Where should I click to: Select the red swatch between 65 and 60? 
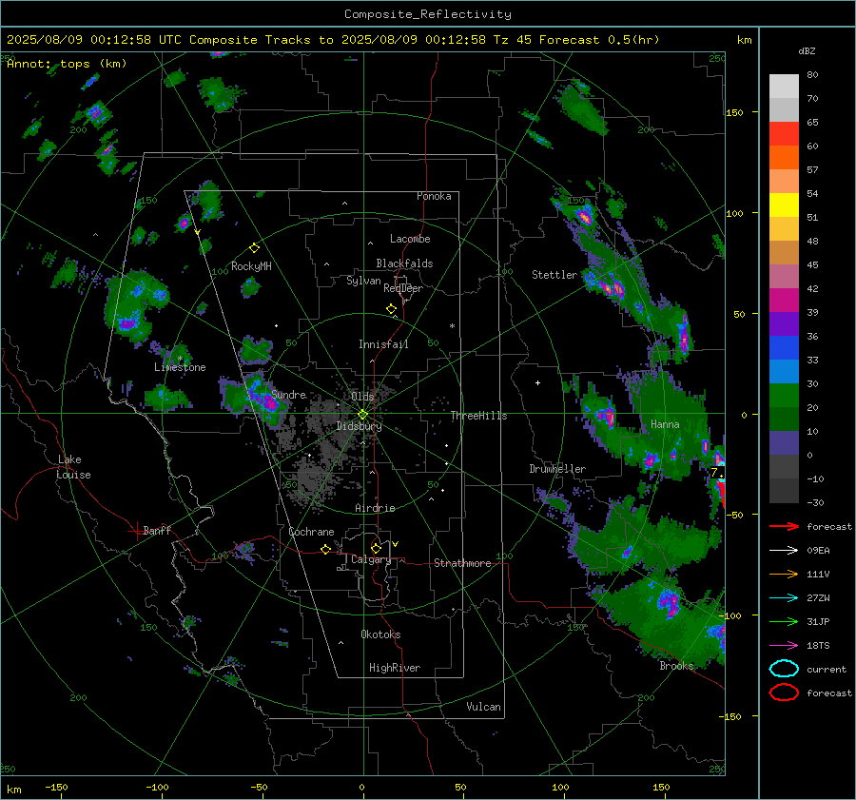pyautogui.click(x=784, y=134)
